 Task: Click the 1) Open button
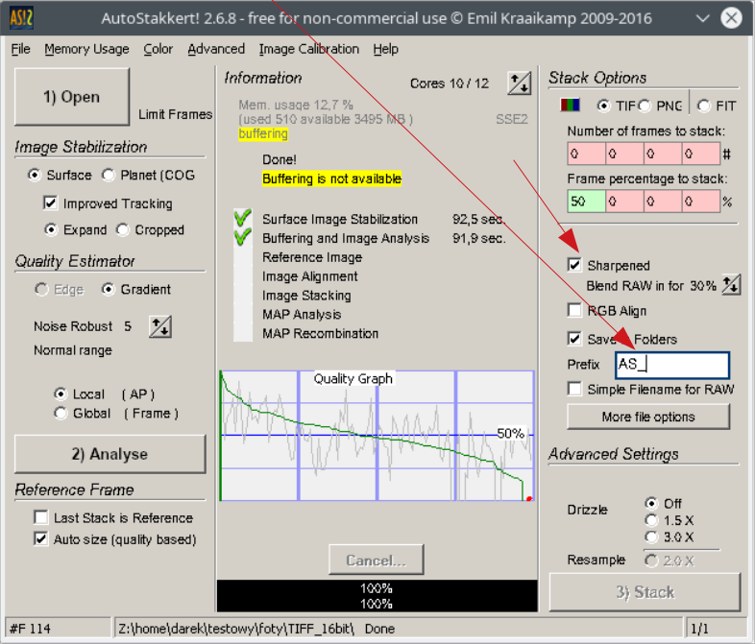click(72, 97)
